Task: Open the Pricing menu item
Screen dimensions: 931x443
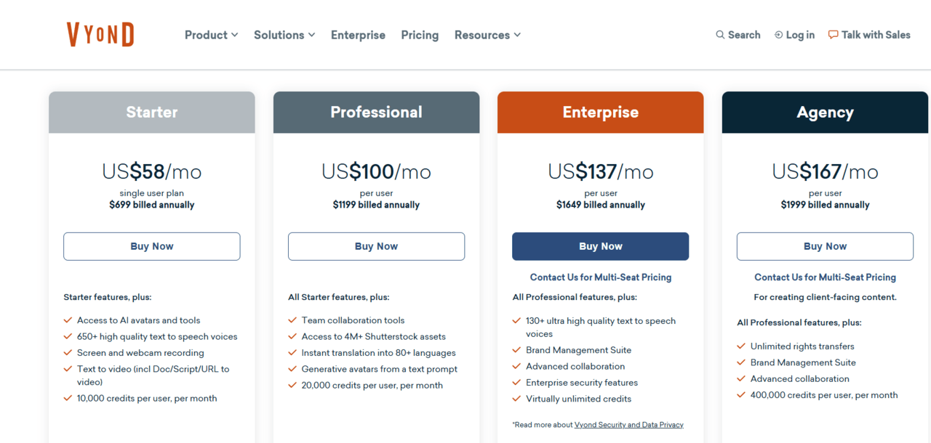Action: click(420, 35)
